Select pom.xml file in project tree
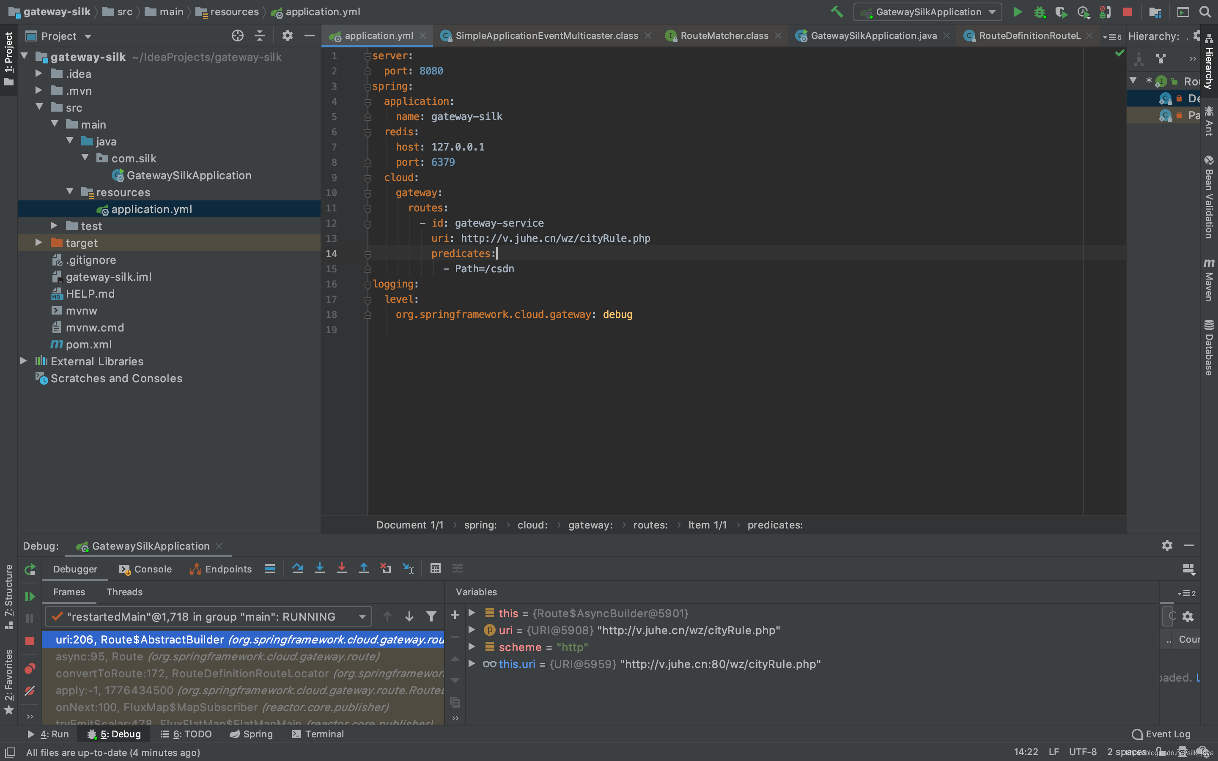The height and width of the screenshot is (761, 1218). [x=88, y=344]
